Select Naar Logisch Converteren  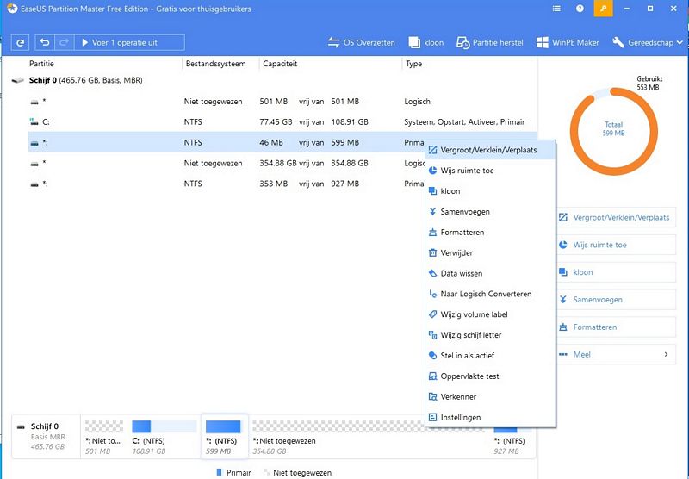click(490, 294)
